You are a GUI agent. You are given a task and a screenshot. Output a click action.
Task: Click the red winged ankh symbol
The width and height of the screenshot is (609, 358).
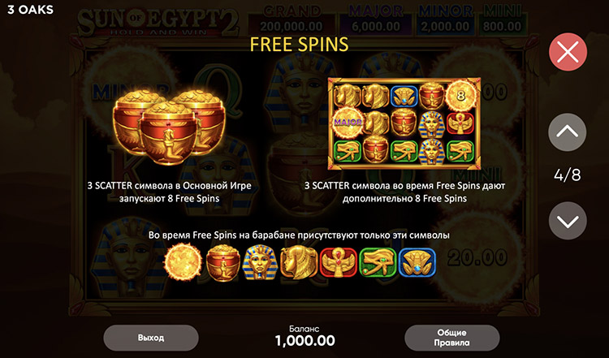pos(339,262)
